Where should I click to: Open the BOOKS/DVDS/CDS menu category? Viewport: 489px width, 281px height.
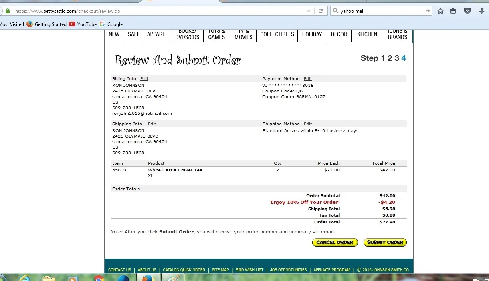click(187, 34)
